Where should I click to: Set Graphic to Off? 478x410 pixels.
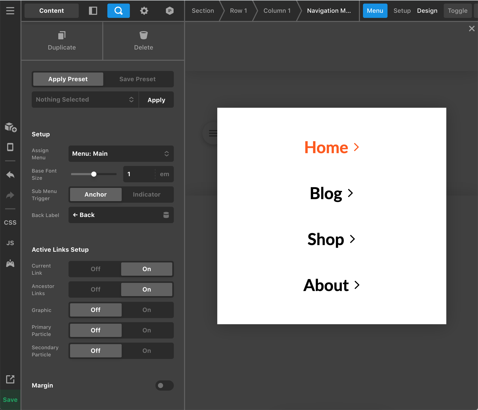(96, 310)
